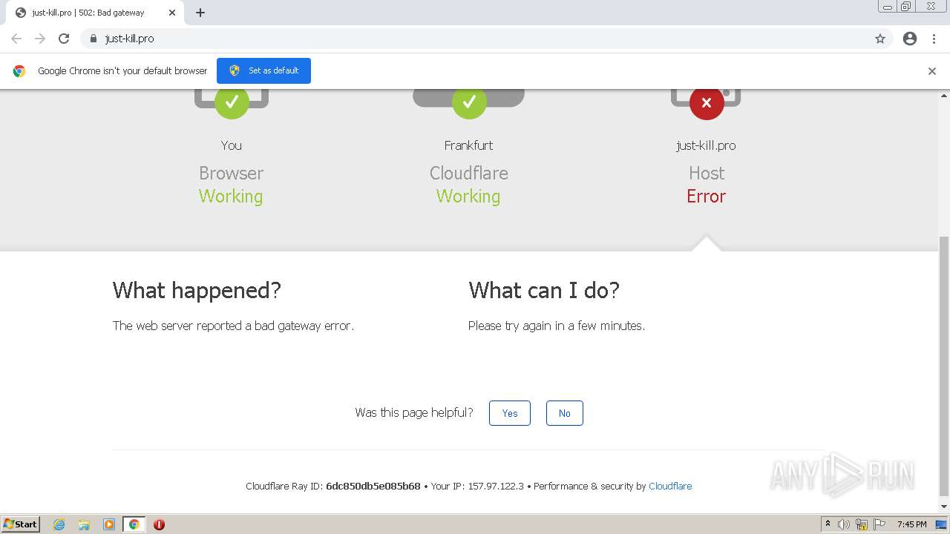Click scrollbar down arrow

pos(944,507)
